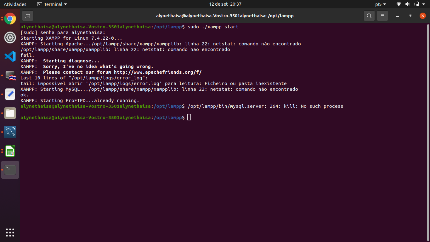Click the bold 'Starting diagnose...' text
The image size is (430, 242).
[71, 61]
